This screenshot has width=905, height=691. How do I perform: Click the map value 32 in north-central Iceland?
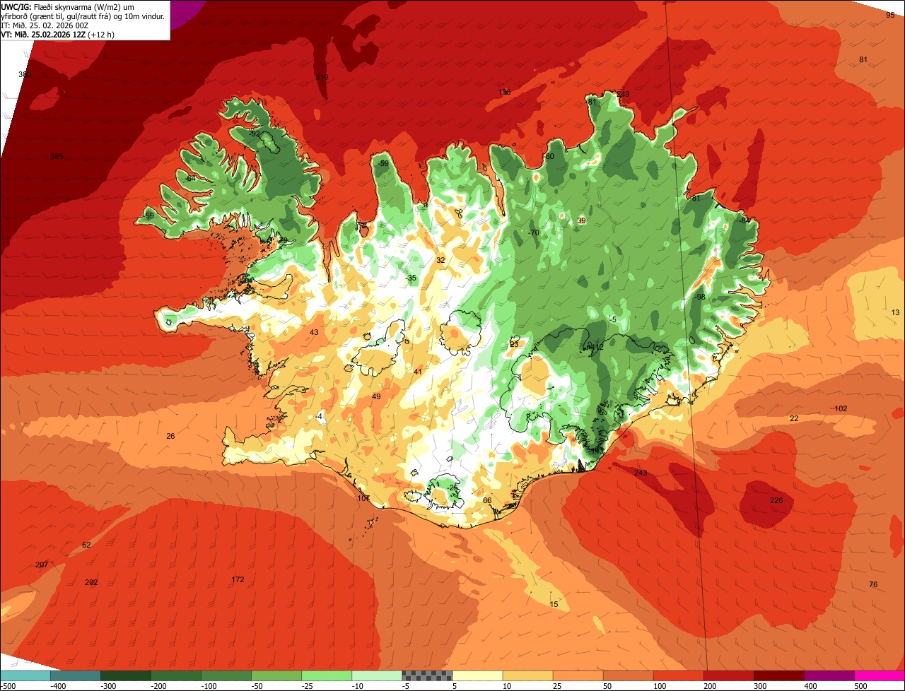[x=440, y=260]
